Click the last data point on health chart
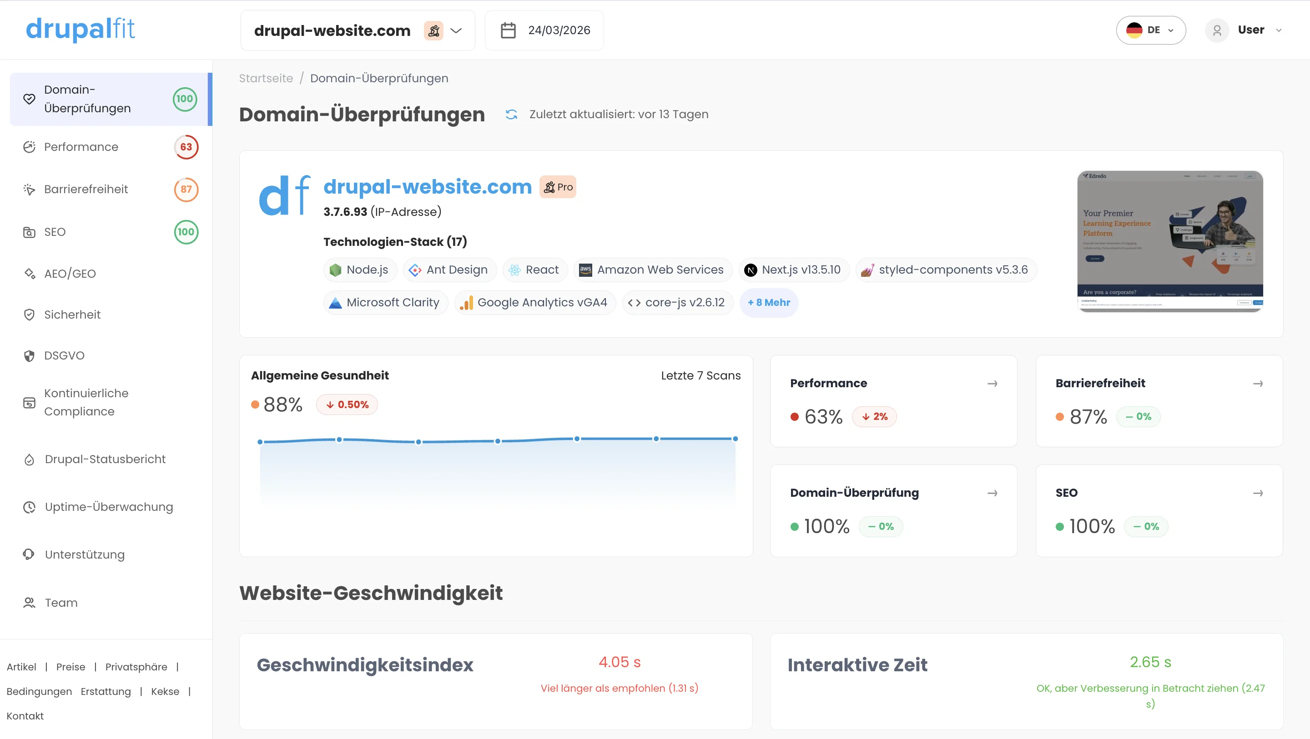The height and width of the screenshot is (739, 1310). click(x=735, y=439)
